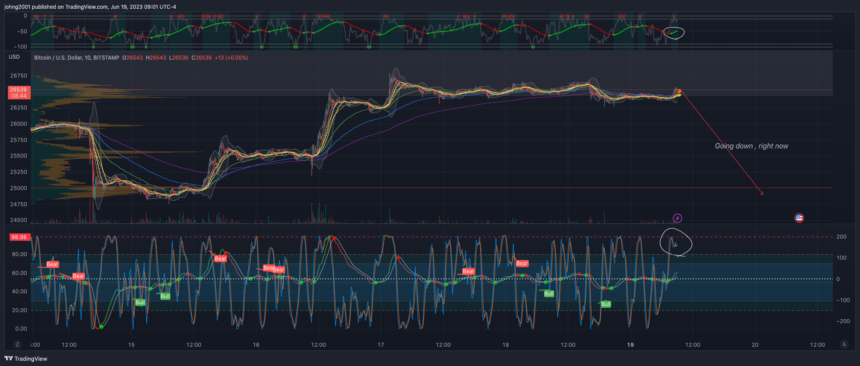This screenshot has height=366, width=860.
Task: Click the publisher line 'johng2001 published on TradingView.com'
Action: click(x=56, y=7)
